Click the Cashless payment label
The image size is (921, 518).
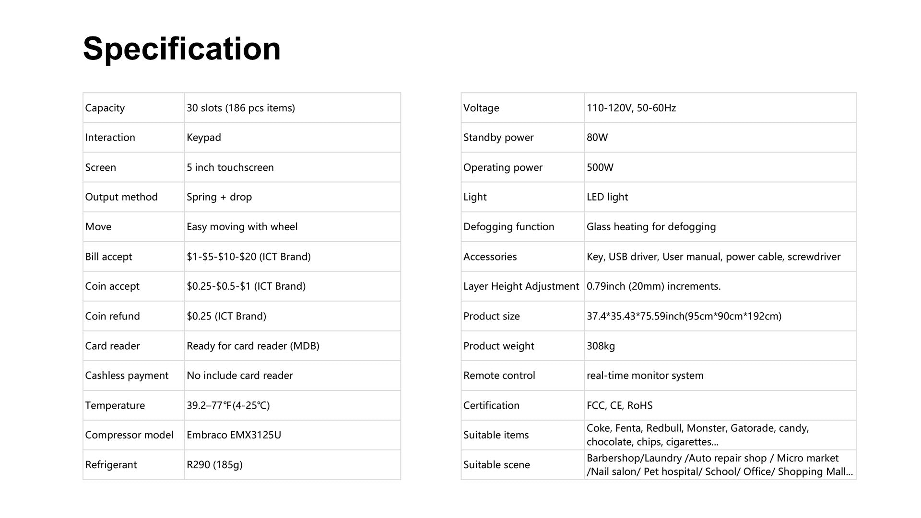tap(127, 376)
